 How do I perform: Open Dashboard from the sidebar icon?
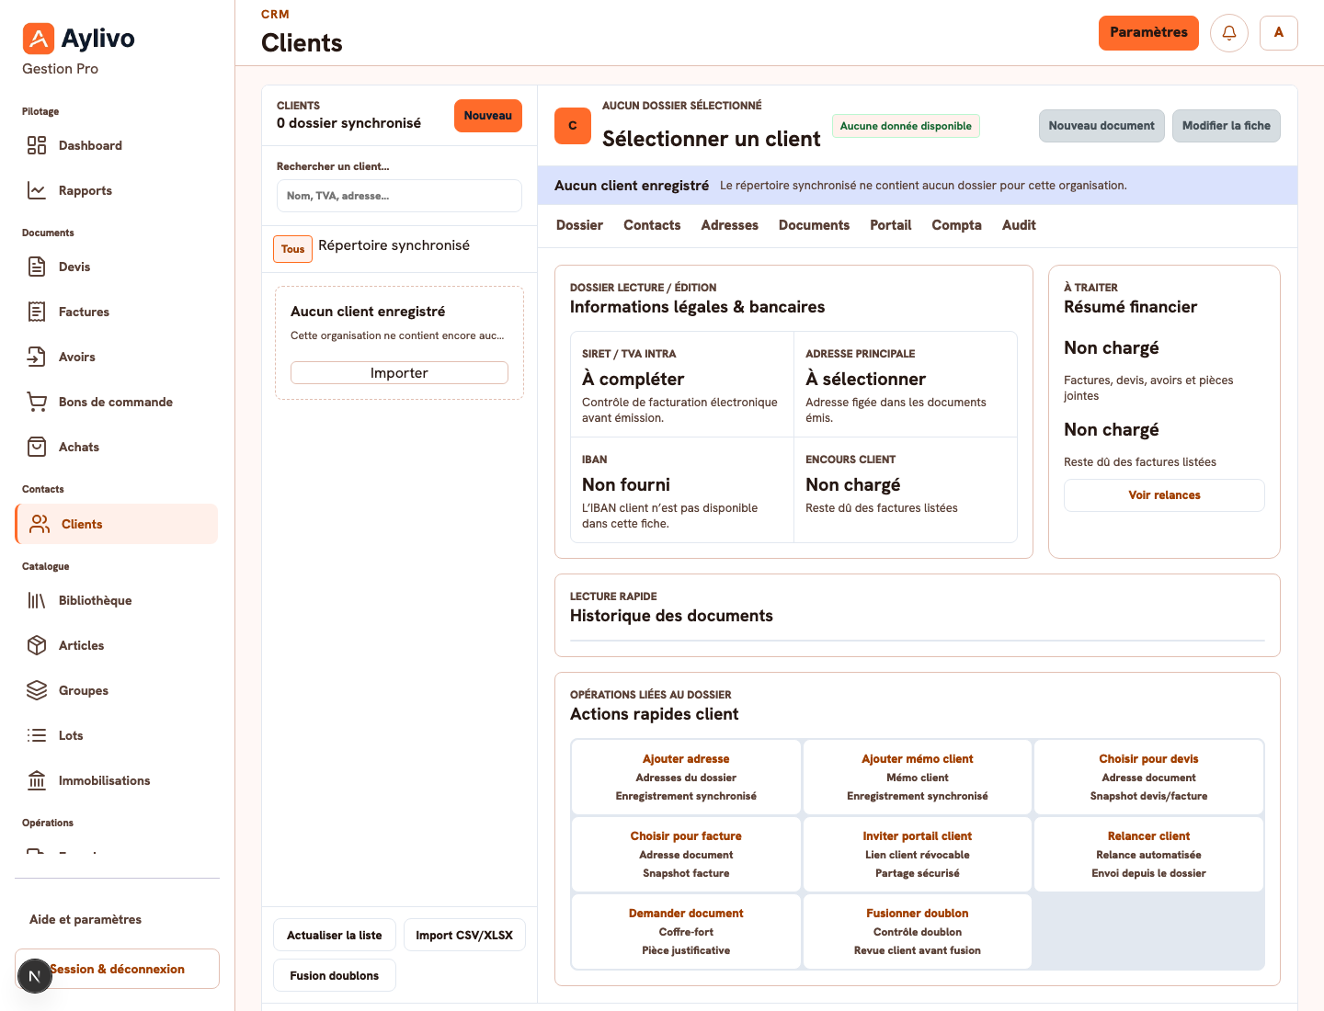(x=37, y=145)
